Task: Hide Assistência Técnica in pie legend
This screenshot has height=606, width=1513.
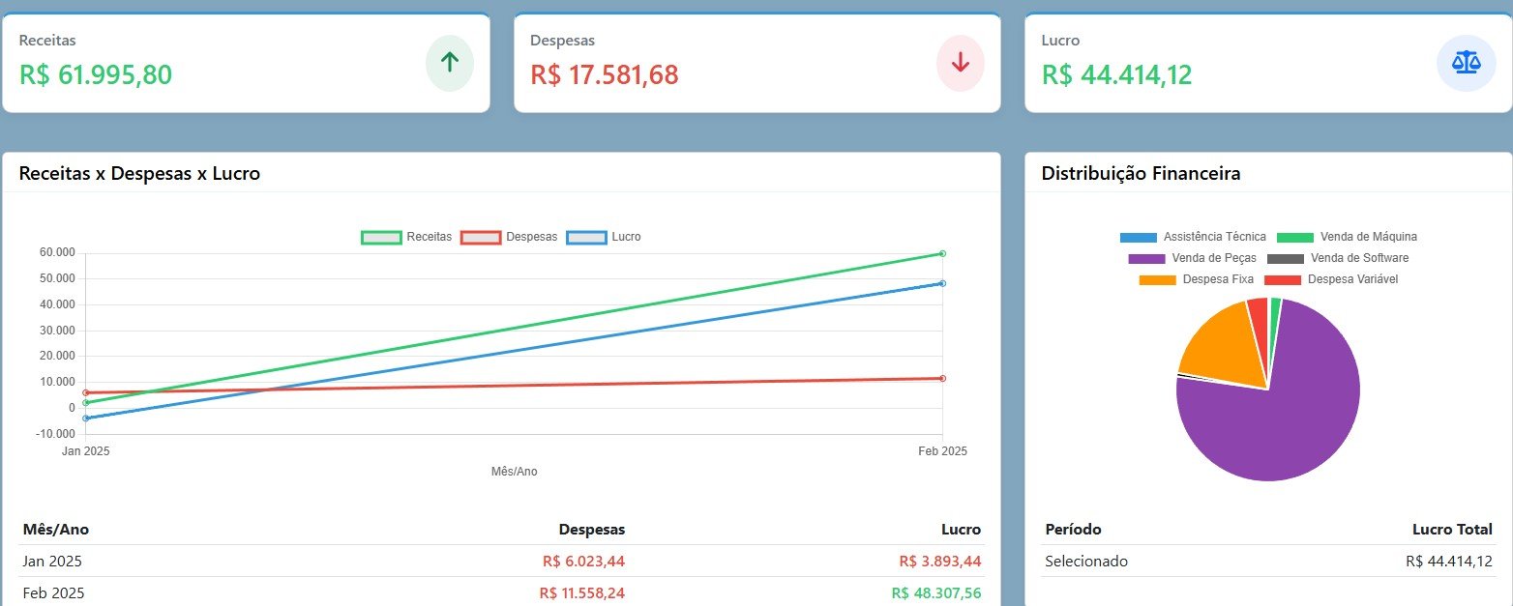Action: [1193, 237]
